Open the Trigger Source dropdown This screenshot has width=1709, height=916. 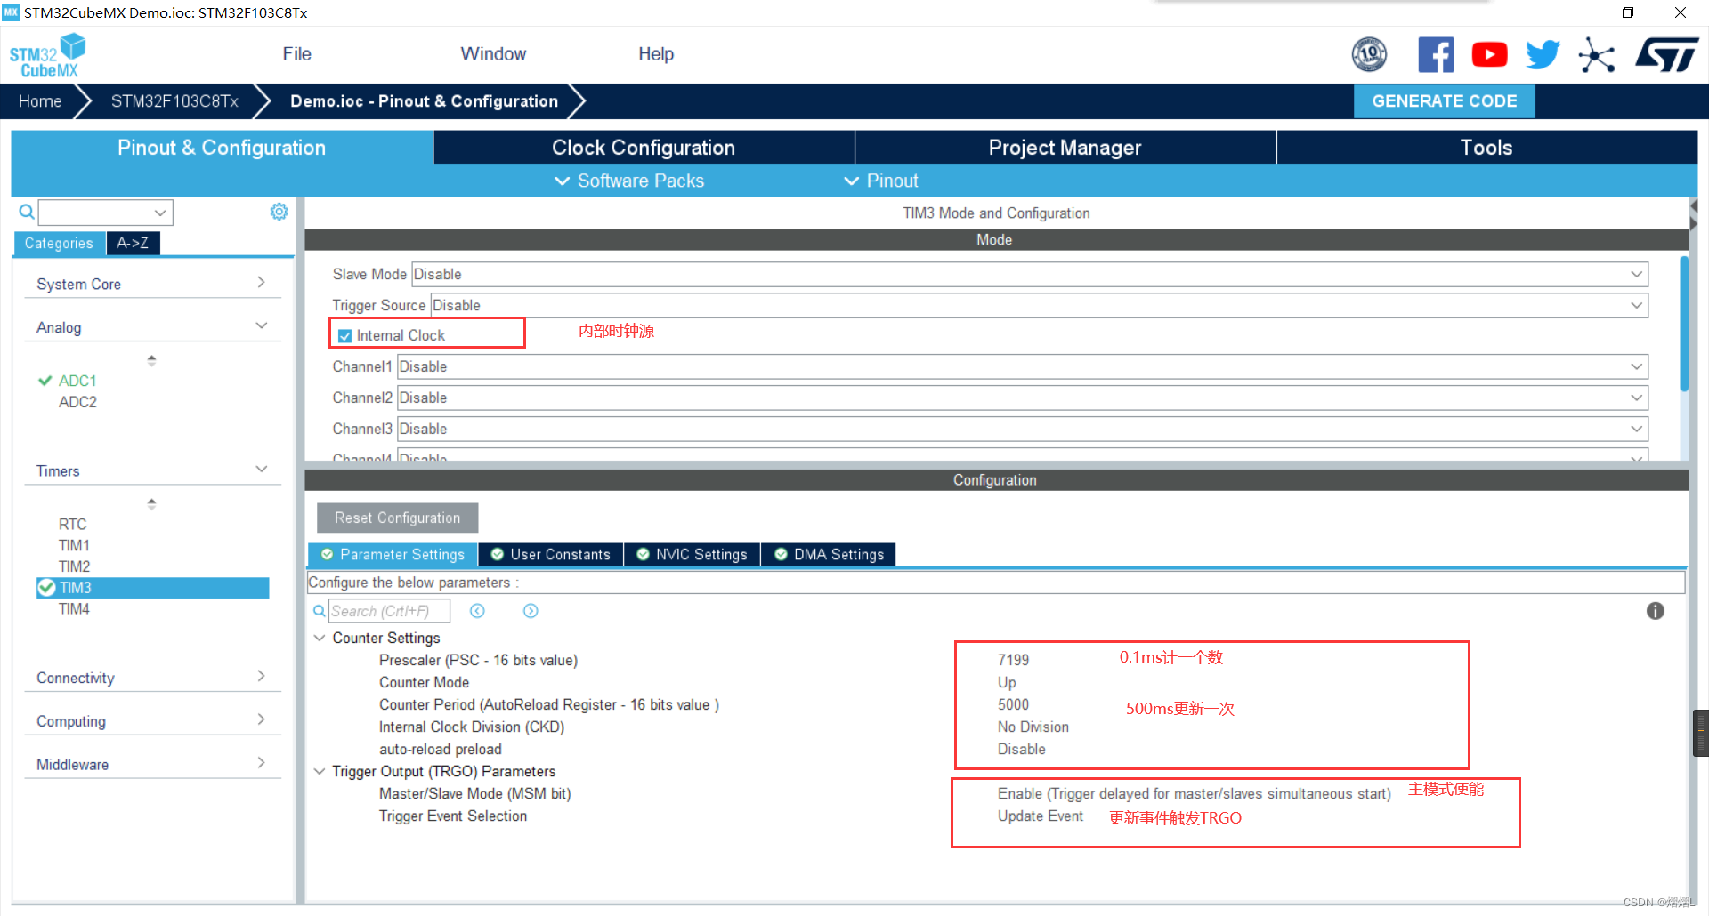[x=1039, y=305]
